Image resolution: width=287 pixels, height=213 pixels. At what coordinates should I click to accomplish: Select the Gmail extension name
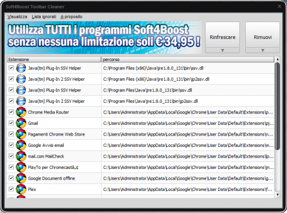[33, 123]
